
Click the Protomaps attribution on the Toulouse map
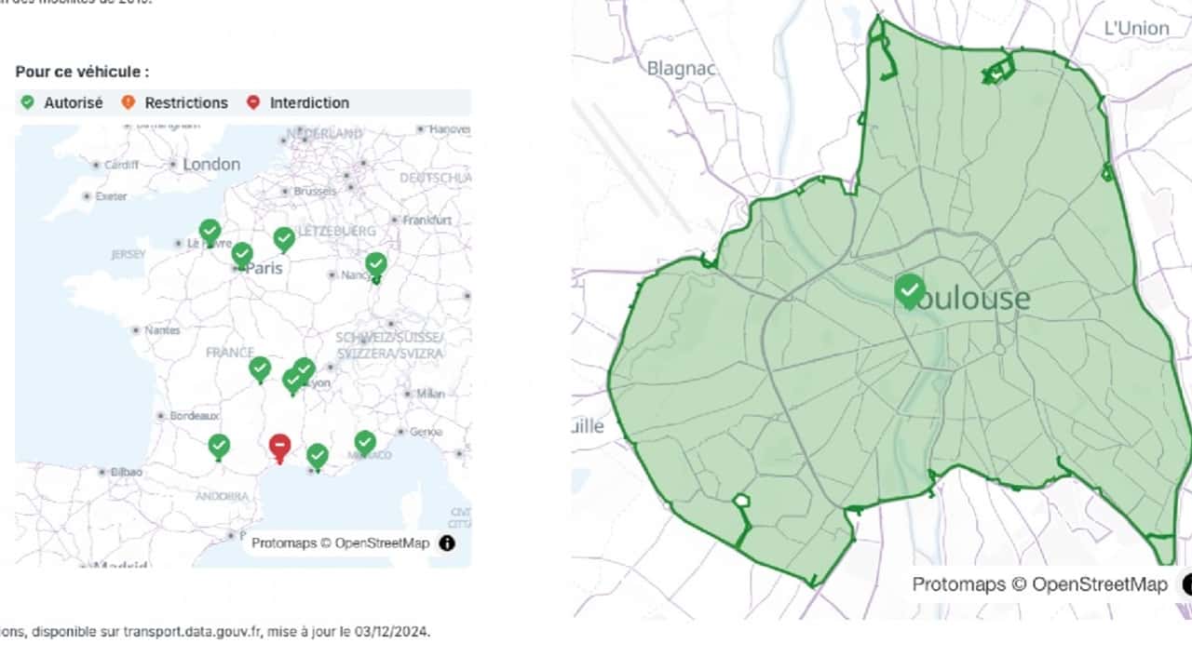pyautogui.click(x=958, y=584)
